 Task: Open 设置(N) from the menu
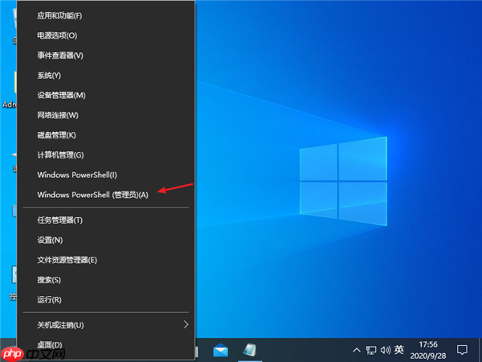pyautogui.click(x=105, y=240)
